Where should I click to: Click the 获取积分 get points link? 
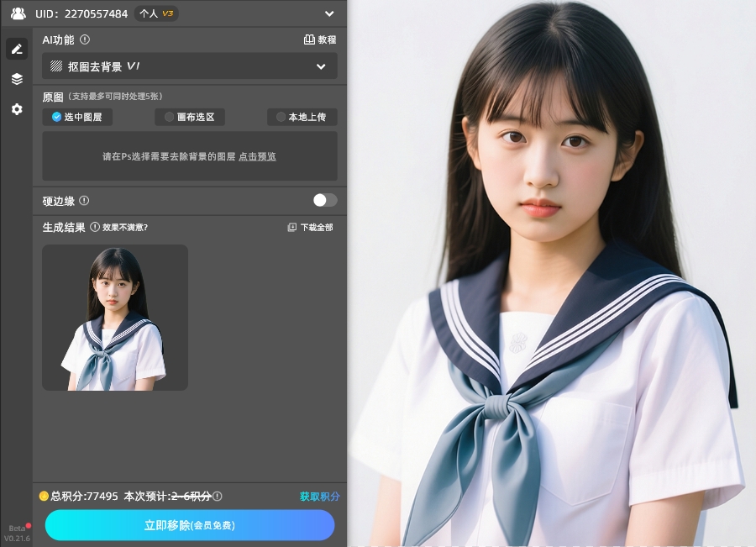coord(319,497)
